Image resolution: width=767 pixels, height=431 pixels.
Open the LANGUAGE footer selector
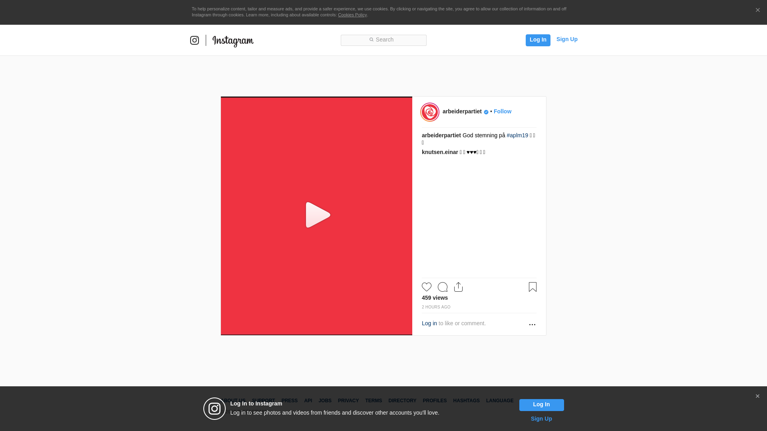point(499,401)
